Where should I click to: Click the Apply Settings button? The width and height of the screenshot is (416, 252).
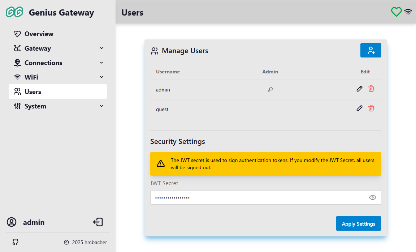coord(358,224)
